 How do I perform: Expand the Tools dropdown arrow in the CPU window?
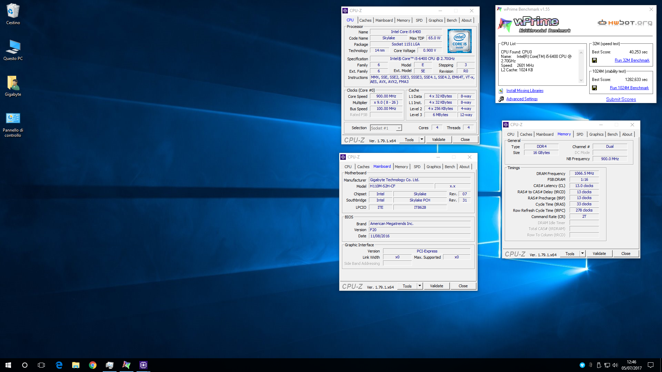tap(422, 139)
